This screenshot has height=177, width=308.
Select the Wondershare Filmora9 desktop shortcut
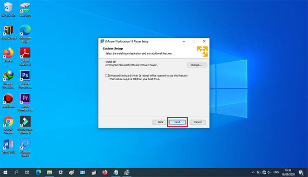[x=25, y=125]
